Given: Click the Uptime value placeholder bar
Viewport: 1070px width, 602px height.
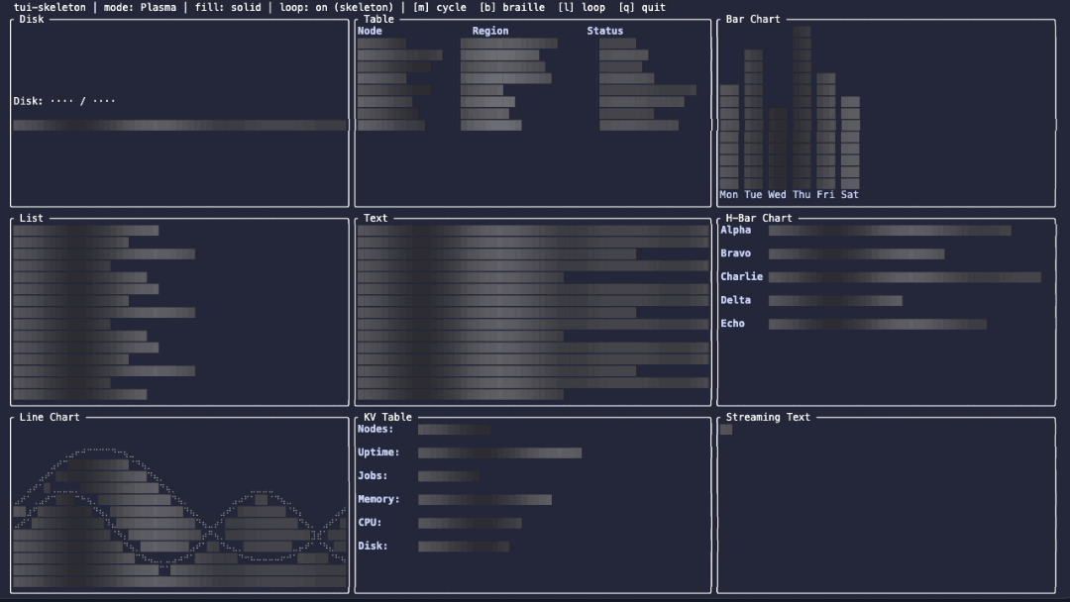Looking at the screenshot, I should click(499, 452).
